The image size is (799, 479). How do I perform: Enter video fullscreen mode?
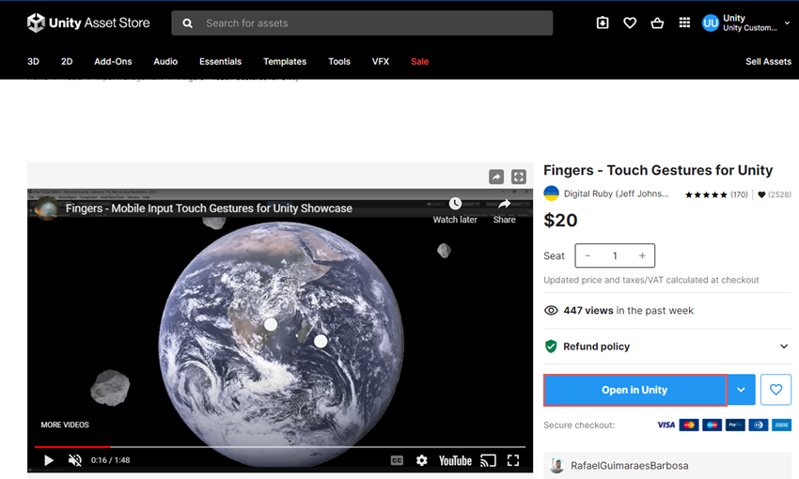pyautogui.click(x=513, y=460)
